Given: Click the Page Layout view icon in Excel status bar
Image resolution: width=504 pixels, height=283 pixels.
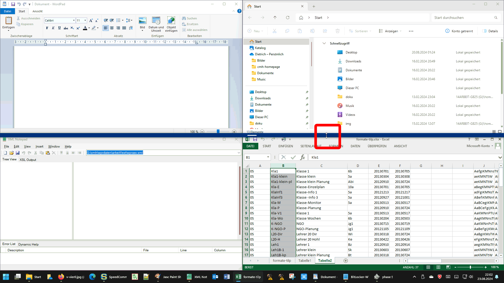Looking at the screenshot, I should [438, 267].
